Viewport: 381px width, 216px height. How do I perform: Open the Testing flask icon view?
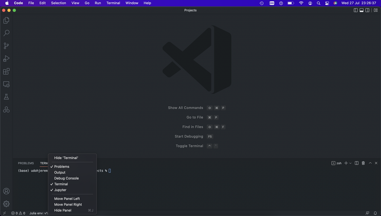(x=6, y=97)
